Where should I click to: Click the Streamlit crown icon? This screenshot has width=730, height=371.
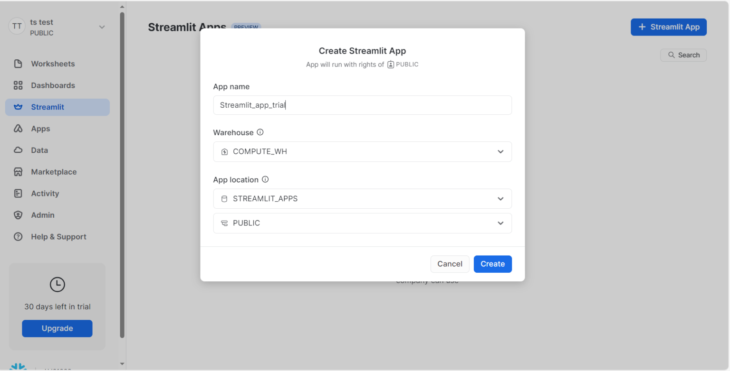pos(18,107)
